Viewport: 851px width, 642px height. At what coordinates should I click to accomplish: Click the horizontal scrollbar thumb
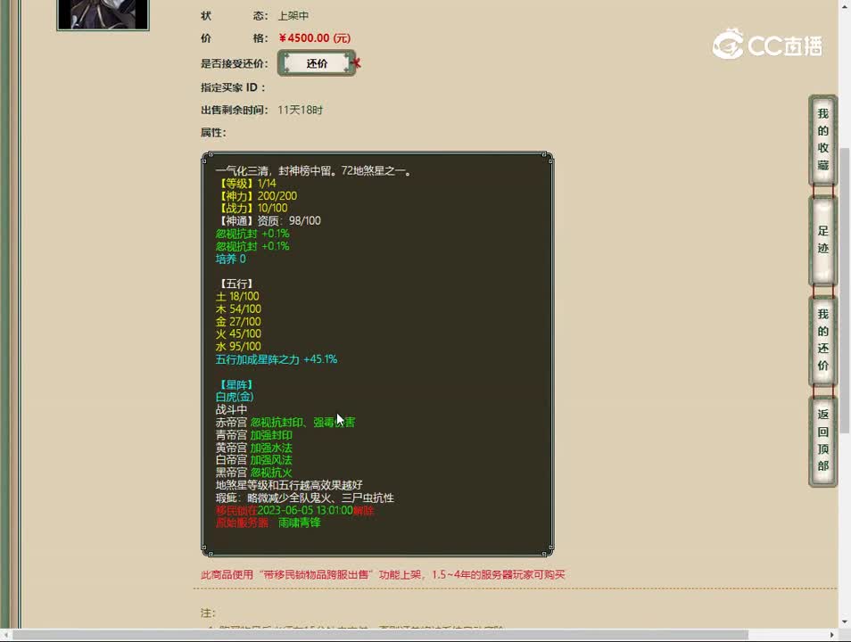380,634
